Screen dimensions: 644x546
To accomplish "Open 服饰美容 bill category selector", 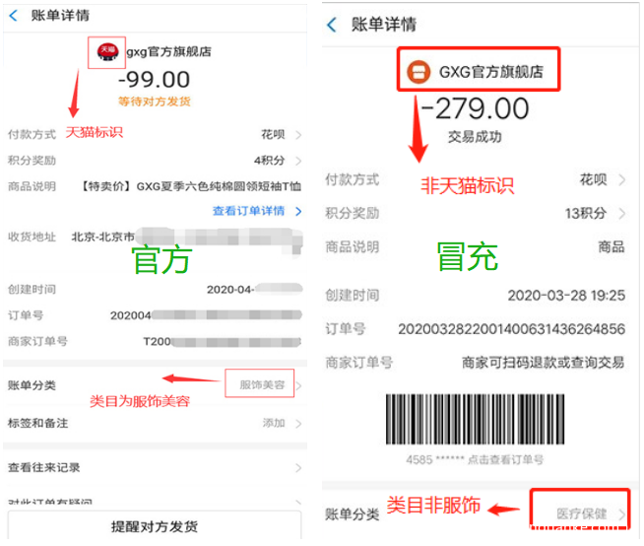I will tap(262, 384).
